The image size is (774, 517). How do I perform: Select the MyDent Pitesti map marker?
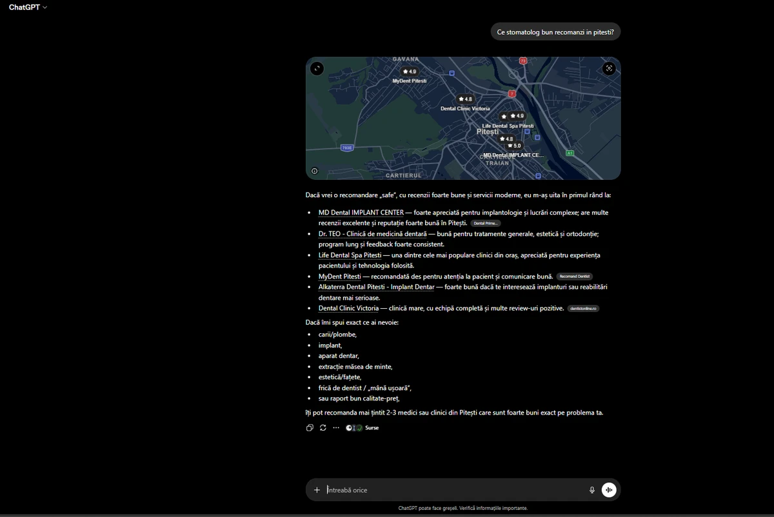pos(410,72)
